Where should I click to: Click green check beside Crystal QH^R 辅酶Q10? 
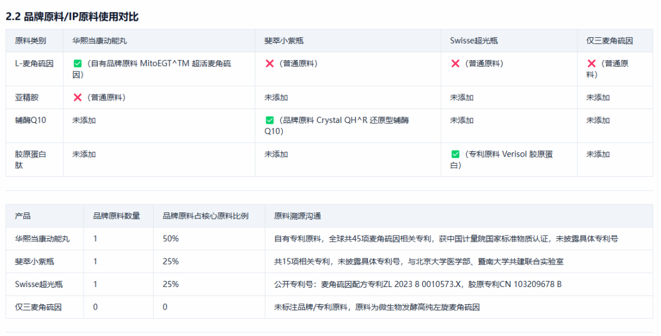point(270,120)
